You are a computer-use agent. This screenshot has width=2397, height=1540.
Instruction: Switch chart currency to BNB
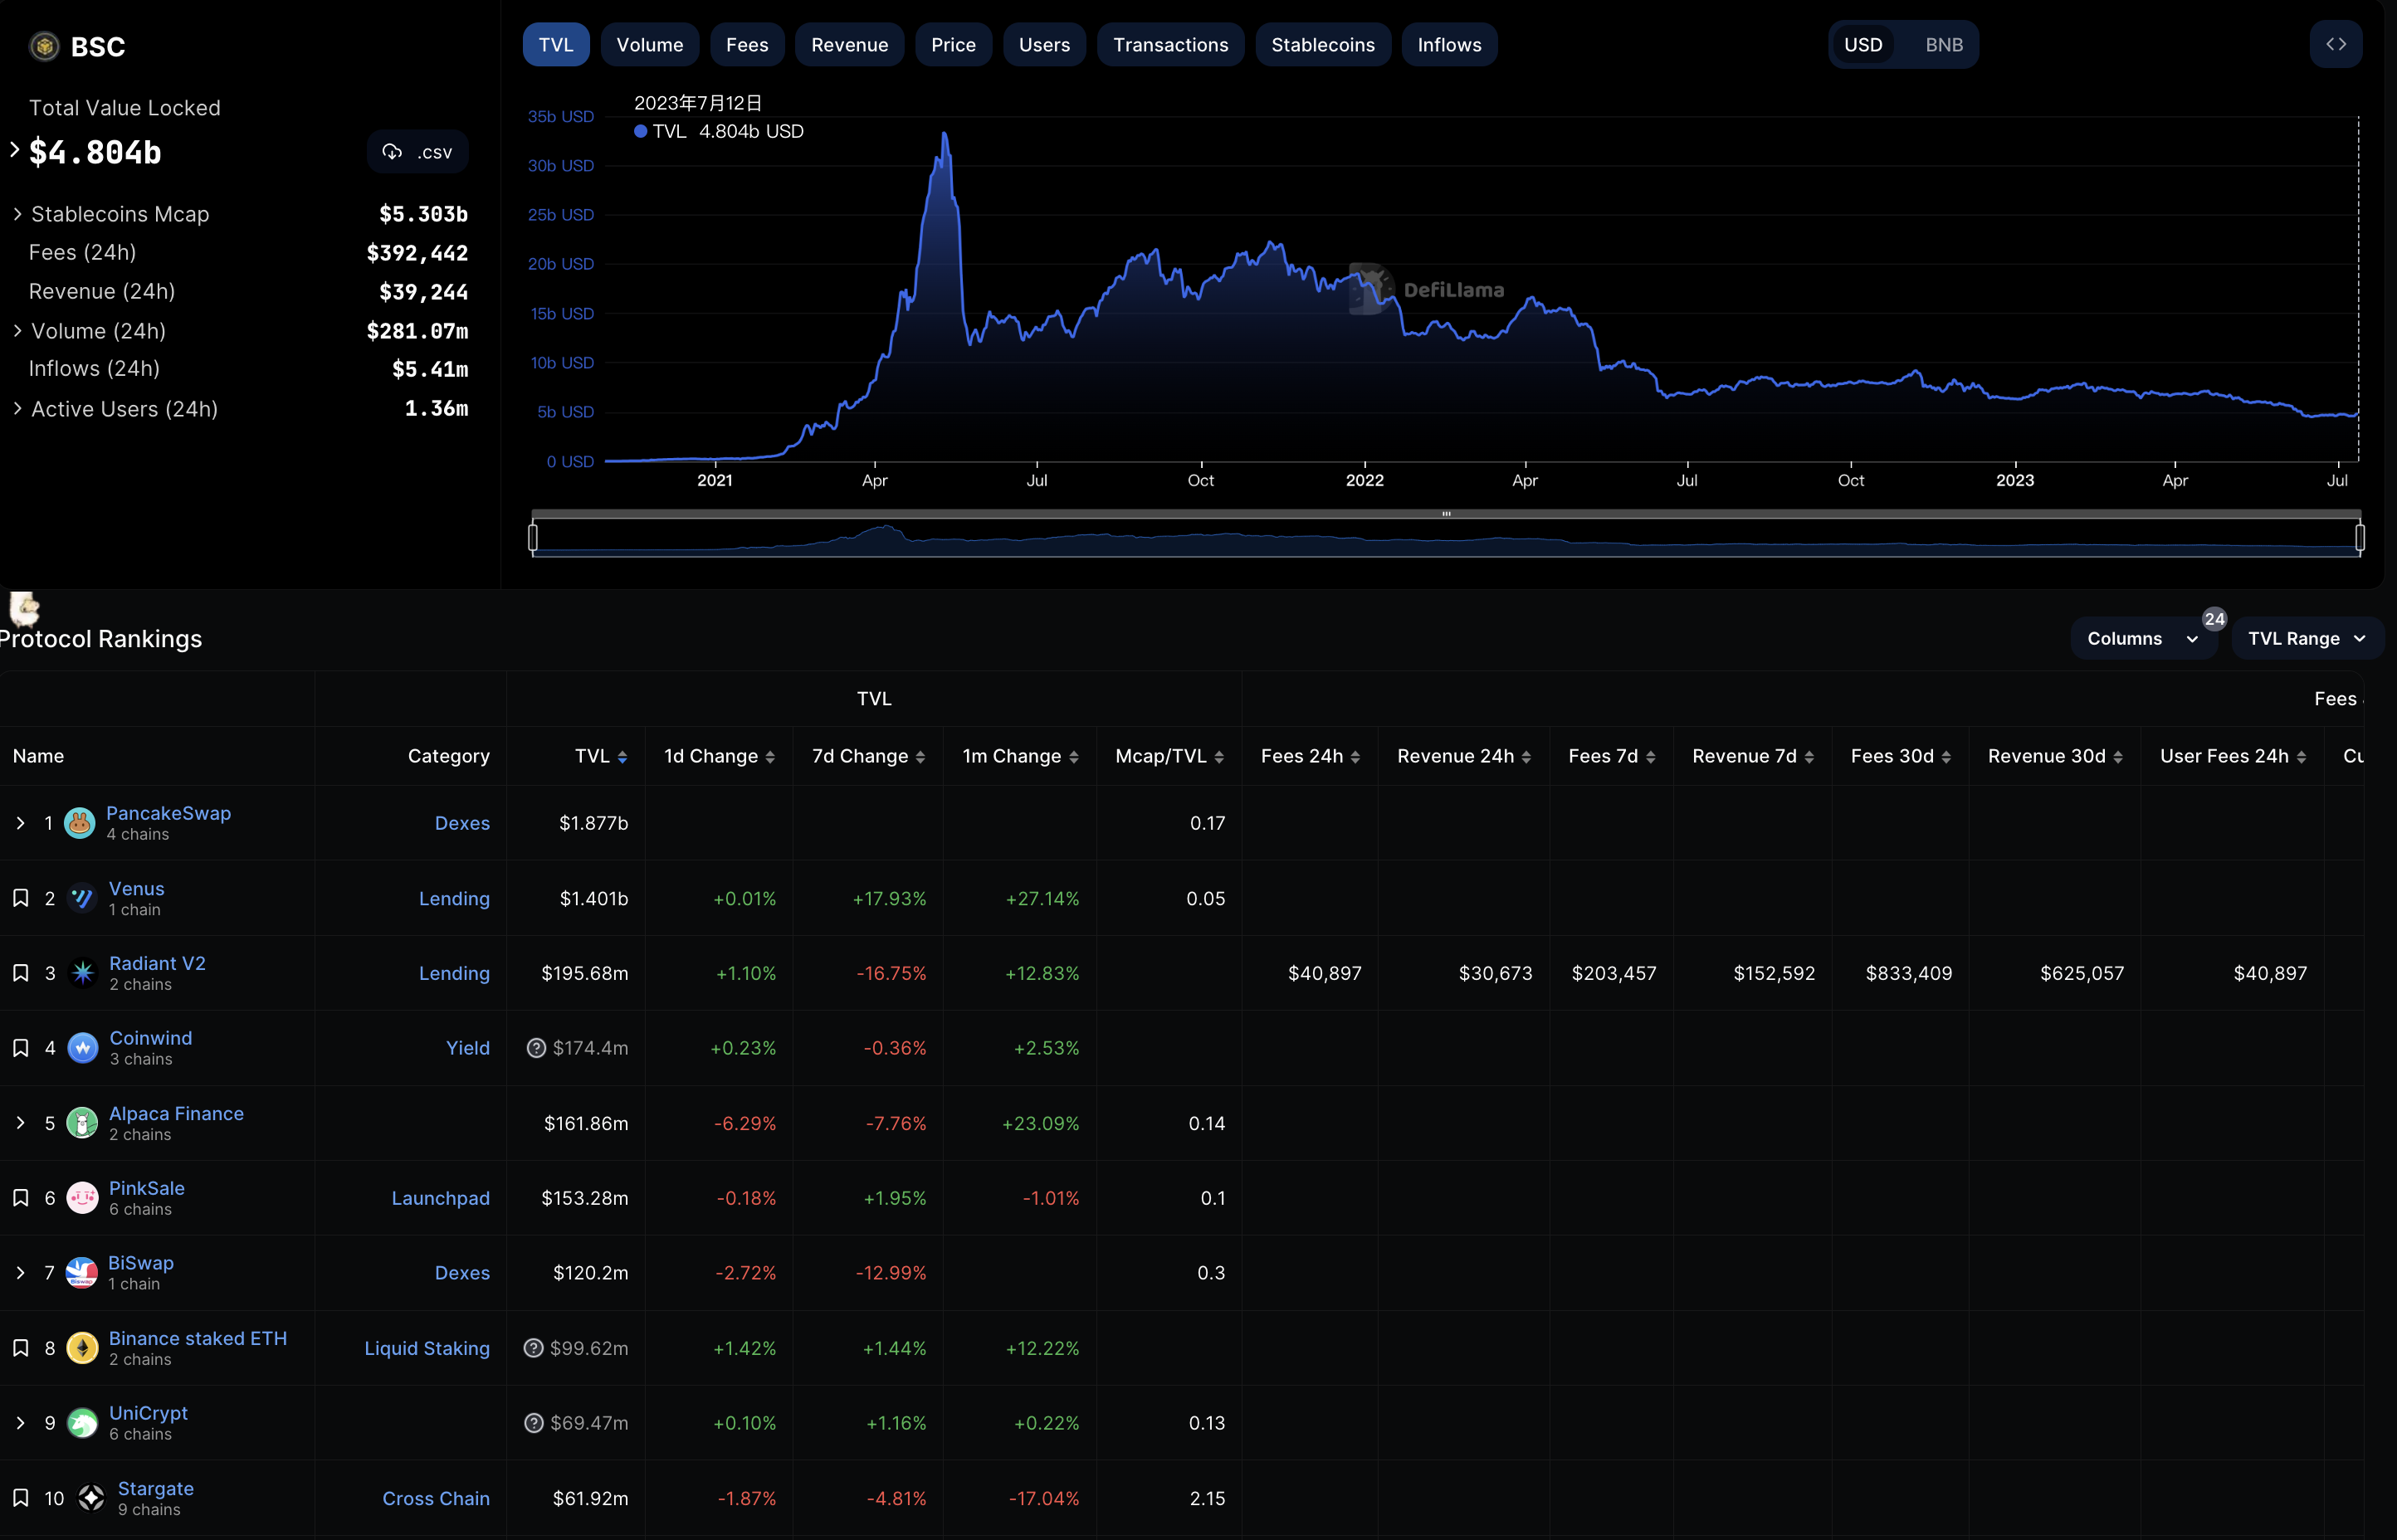click(1943, 45)
